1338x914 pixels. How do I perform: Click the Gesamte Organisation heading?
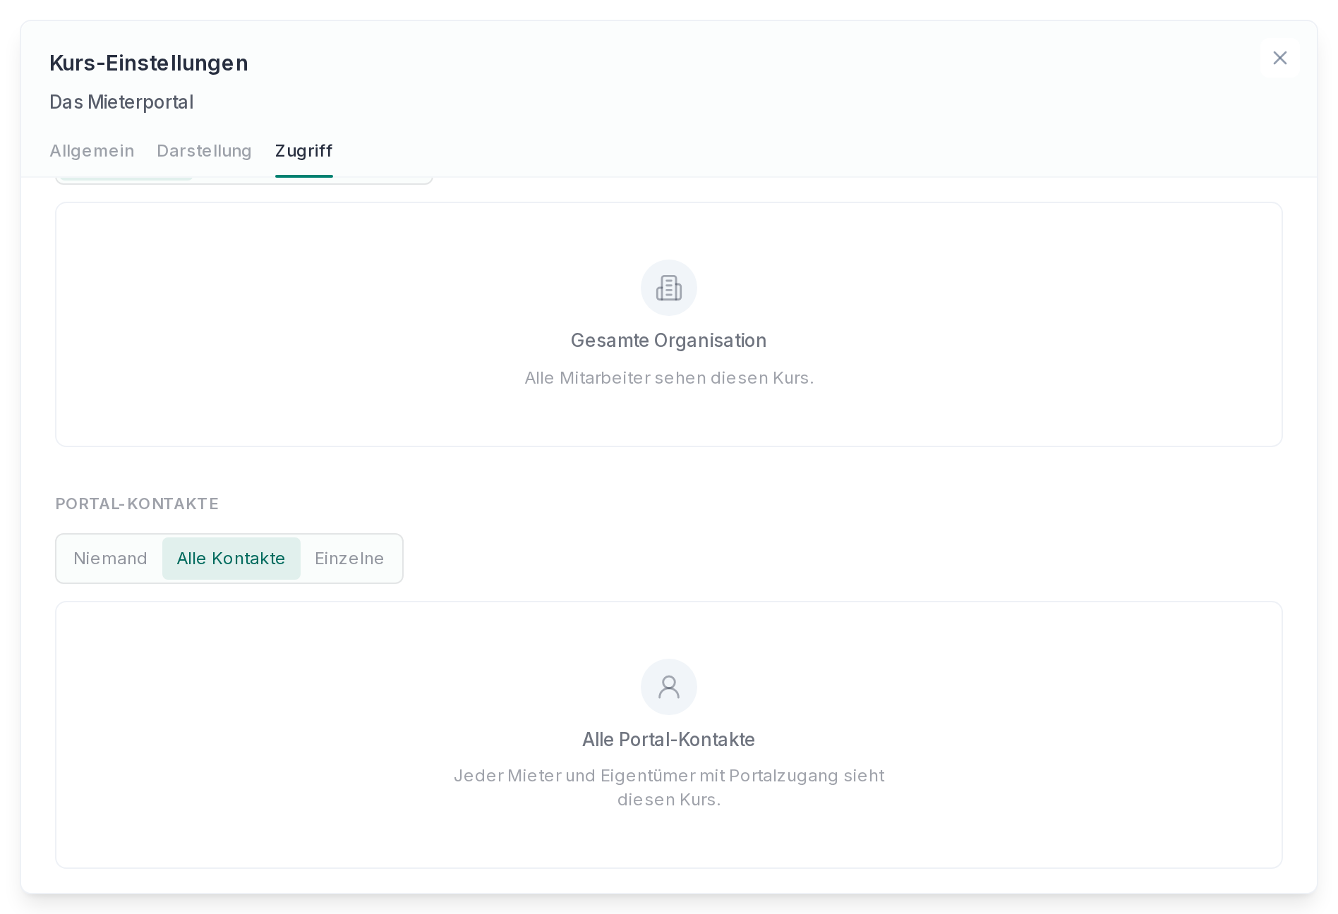pyautogui.click(x=669, y=341)
